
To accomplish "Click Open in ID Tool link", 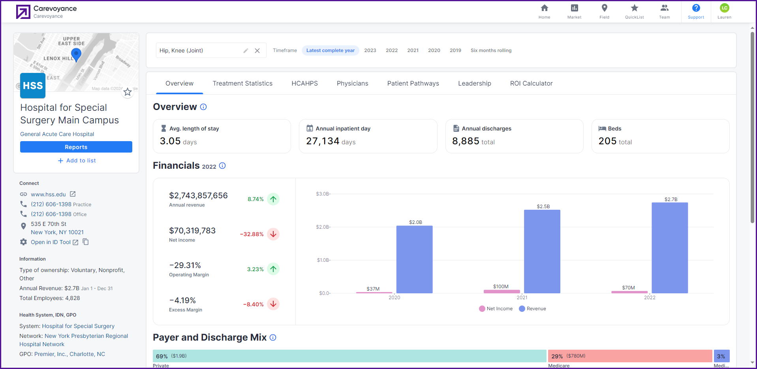I will [x=51, y=242].
